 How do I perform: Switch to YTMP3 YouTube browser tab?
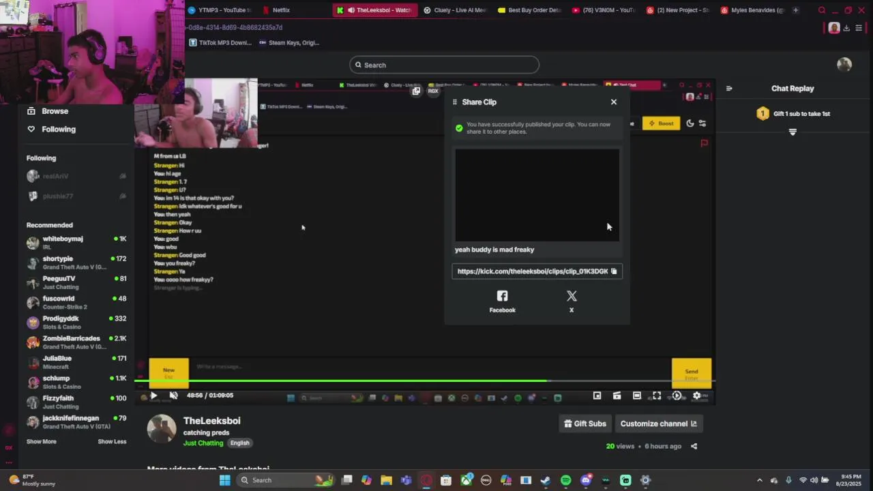click(220, 10)
